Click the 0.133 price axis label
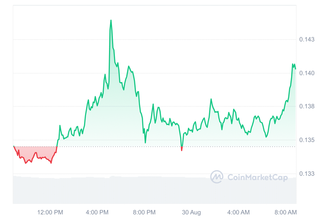 pyautogui.click(x=307, y=174)
